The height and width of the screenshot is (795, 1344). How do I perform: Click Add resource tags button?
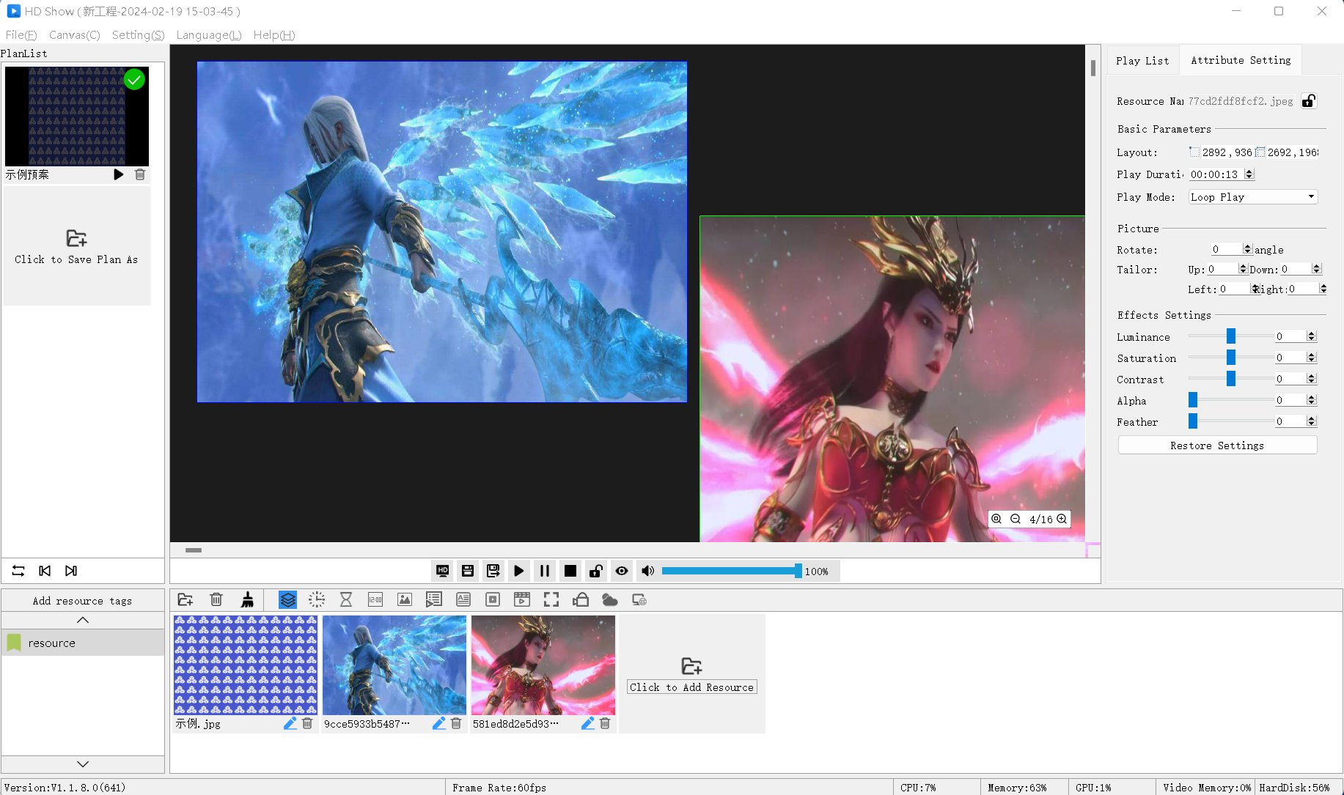pos(82,601)
